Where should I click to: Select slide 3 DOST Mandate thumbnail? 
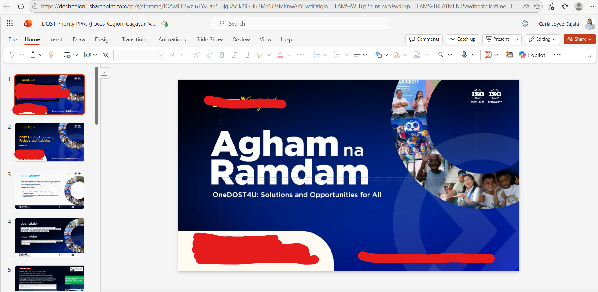[x=50, y=190]
